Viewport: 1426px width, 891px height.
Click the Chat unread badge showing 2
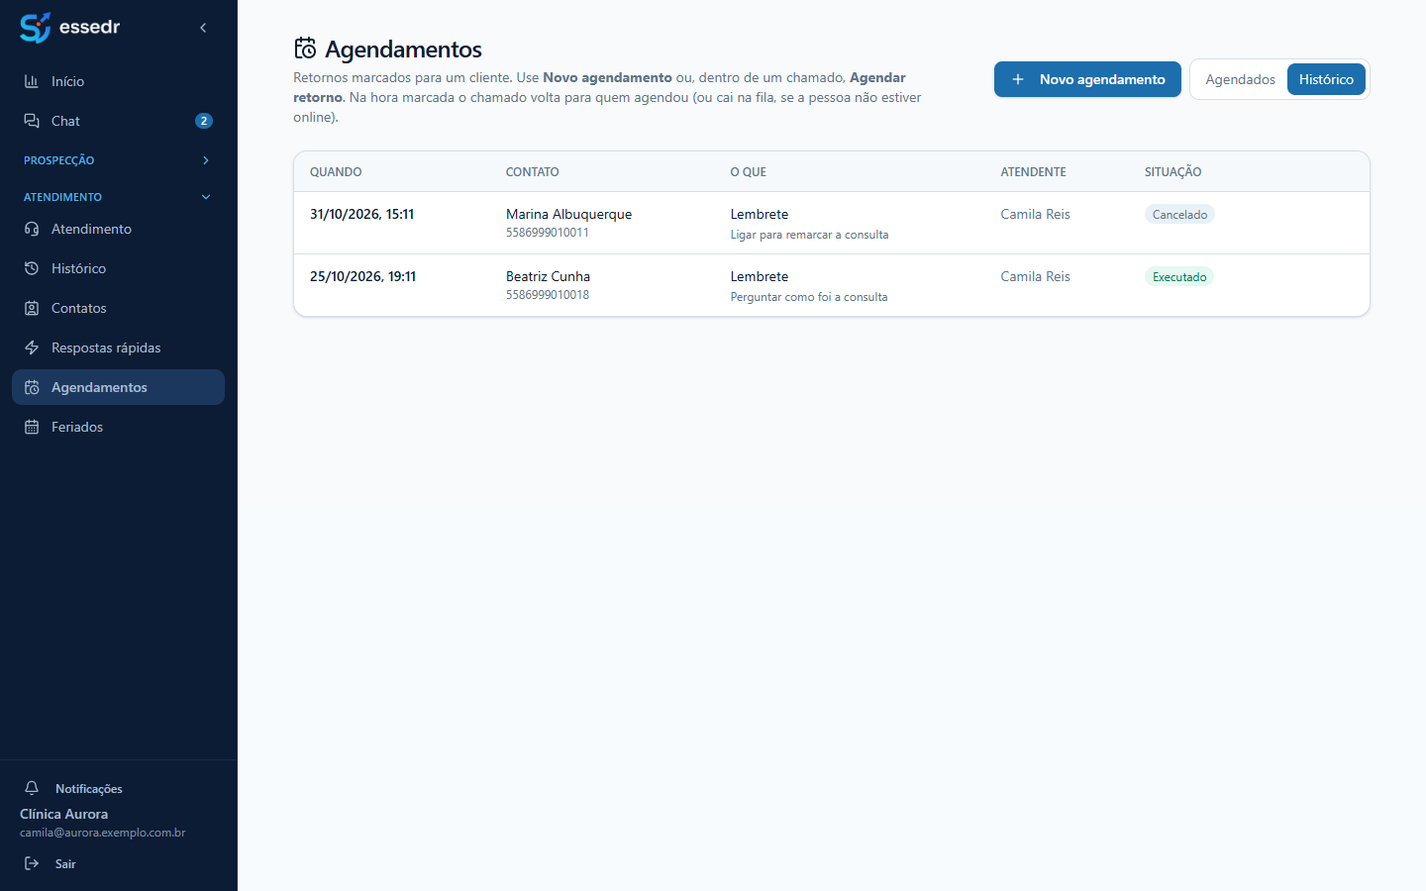point(204,121)
